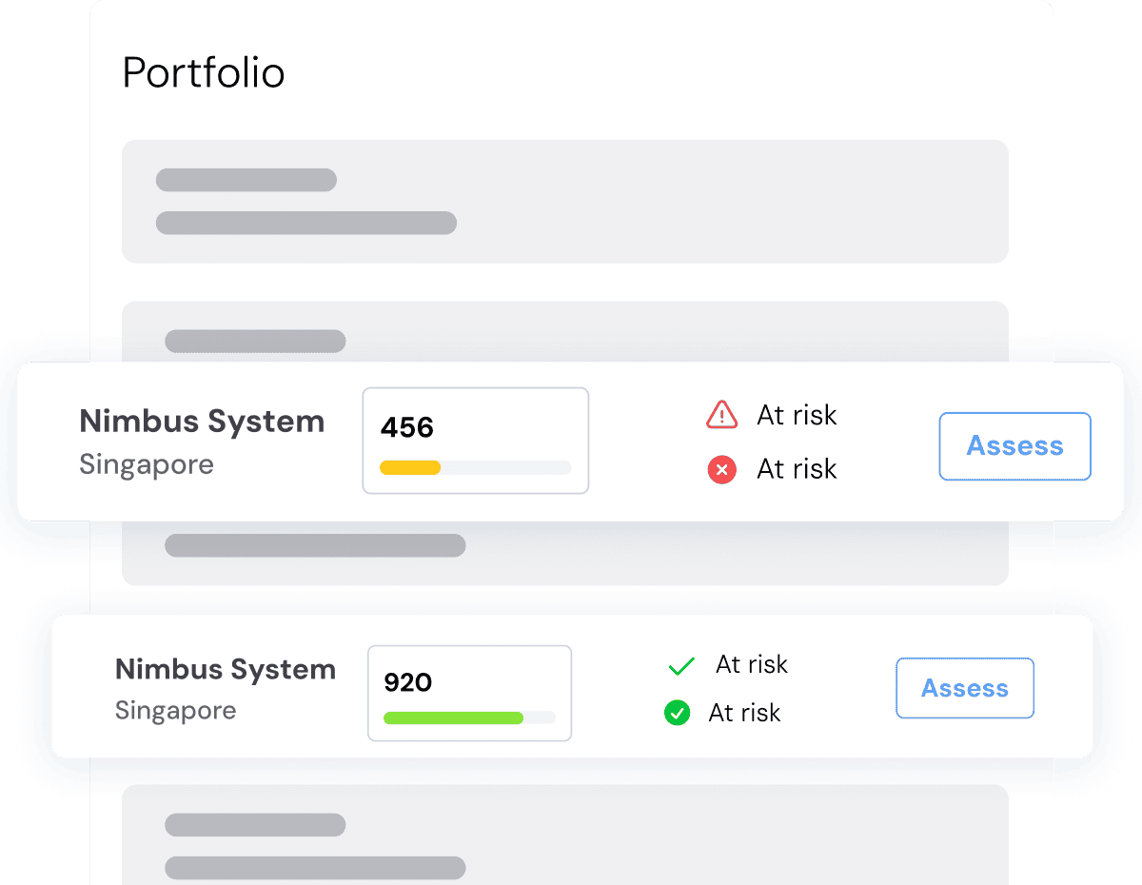Open Nimbus System name in the 456 row
This screenshot has height=885, width=1142.
pyautogui.click(x=202, y=422)
